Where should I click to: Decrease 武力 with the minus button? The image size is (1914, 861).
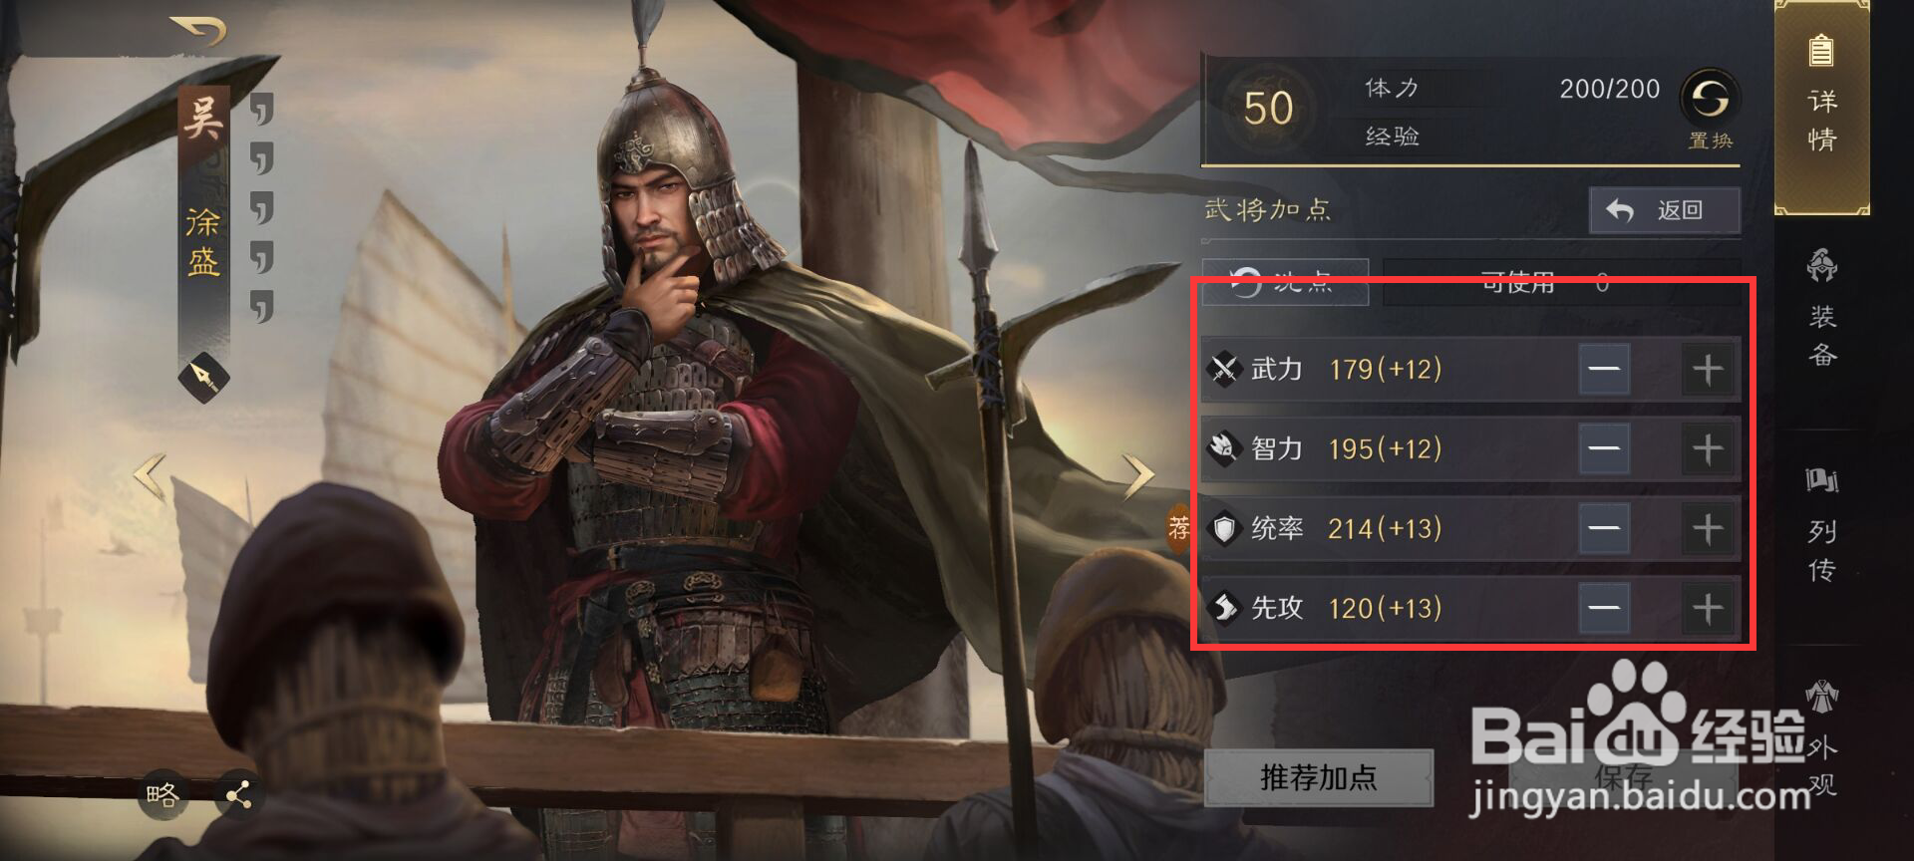1604,370
